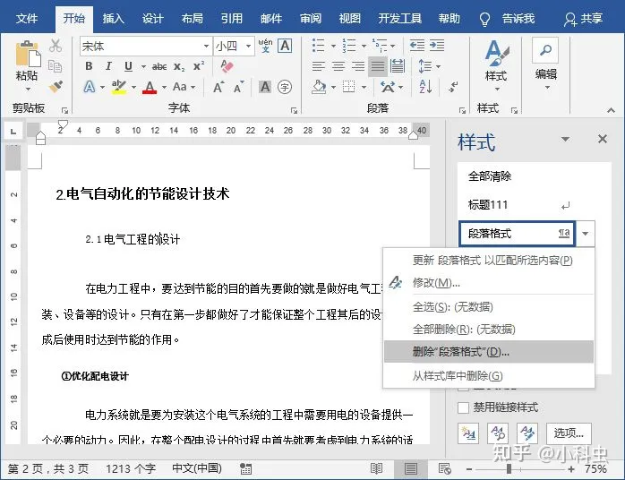Viewport: 625px width, 480px height.
Task: Expand the underline style arrow
Action: coord(143,66)
